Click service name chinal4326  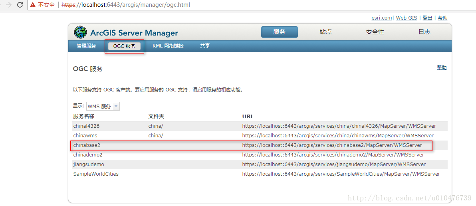point(86,126)
